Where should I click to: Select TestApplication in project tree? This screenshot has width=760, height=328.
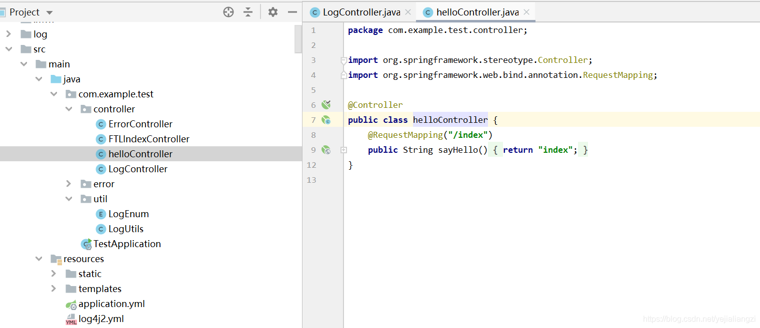coord(126,244)
